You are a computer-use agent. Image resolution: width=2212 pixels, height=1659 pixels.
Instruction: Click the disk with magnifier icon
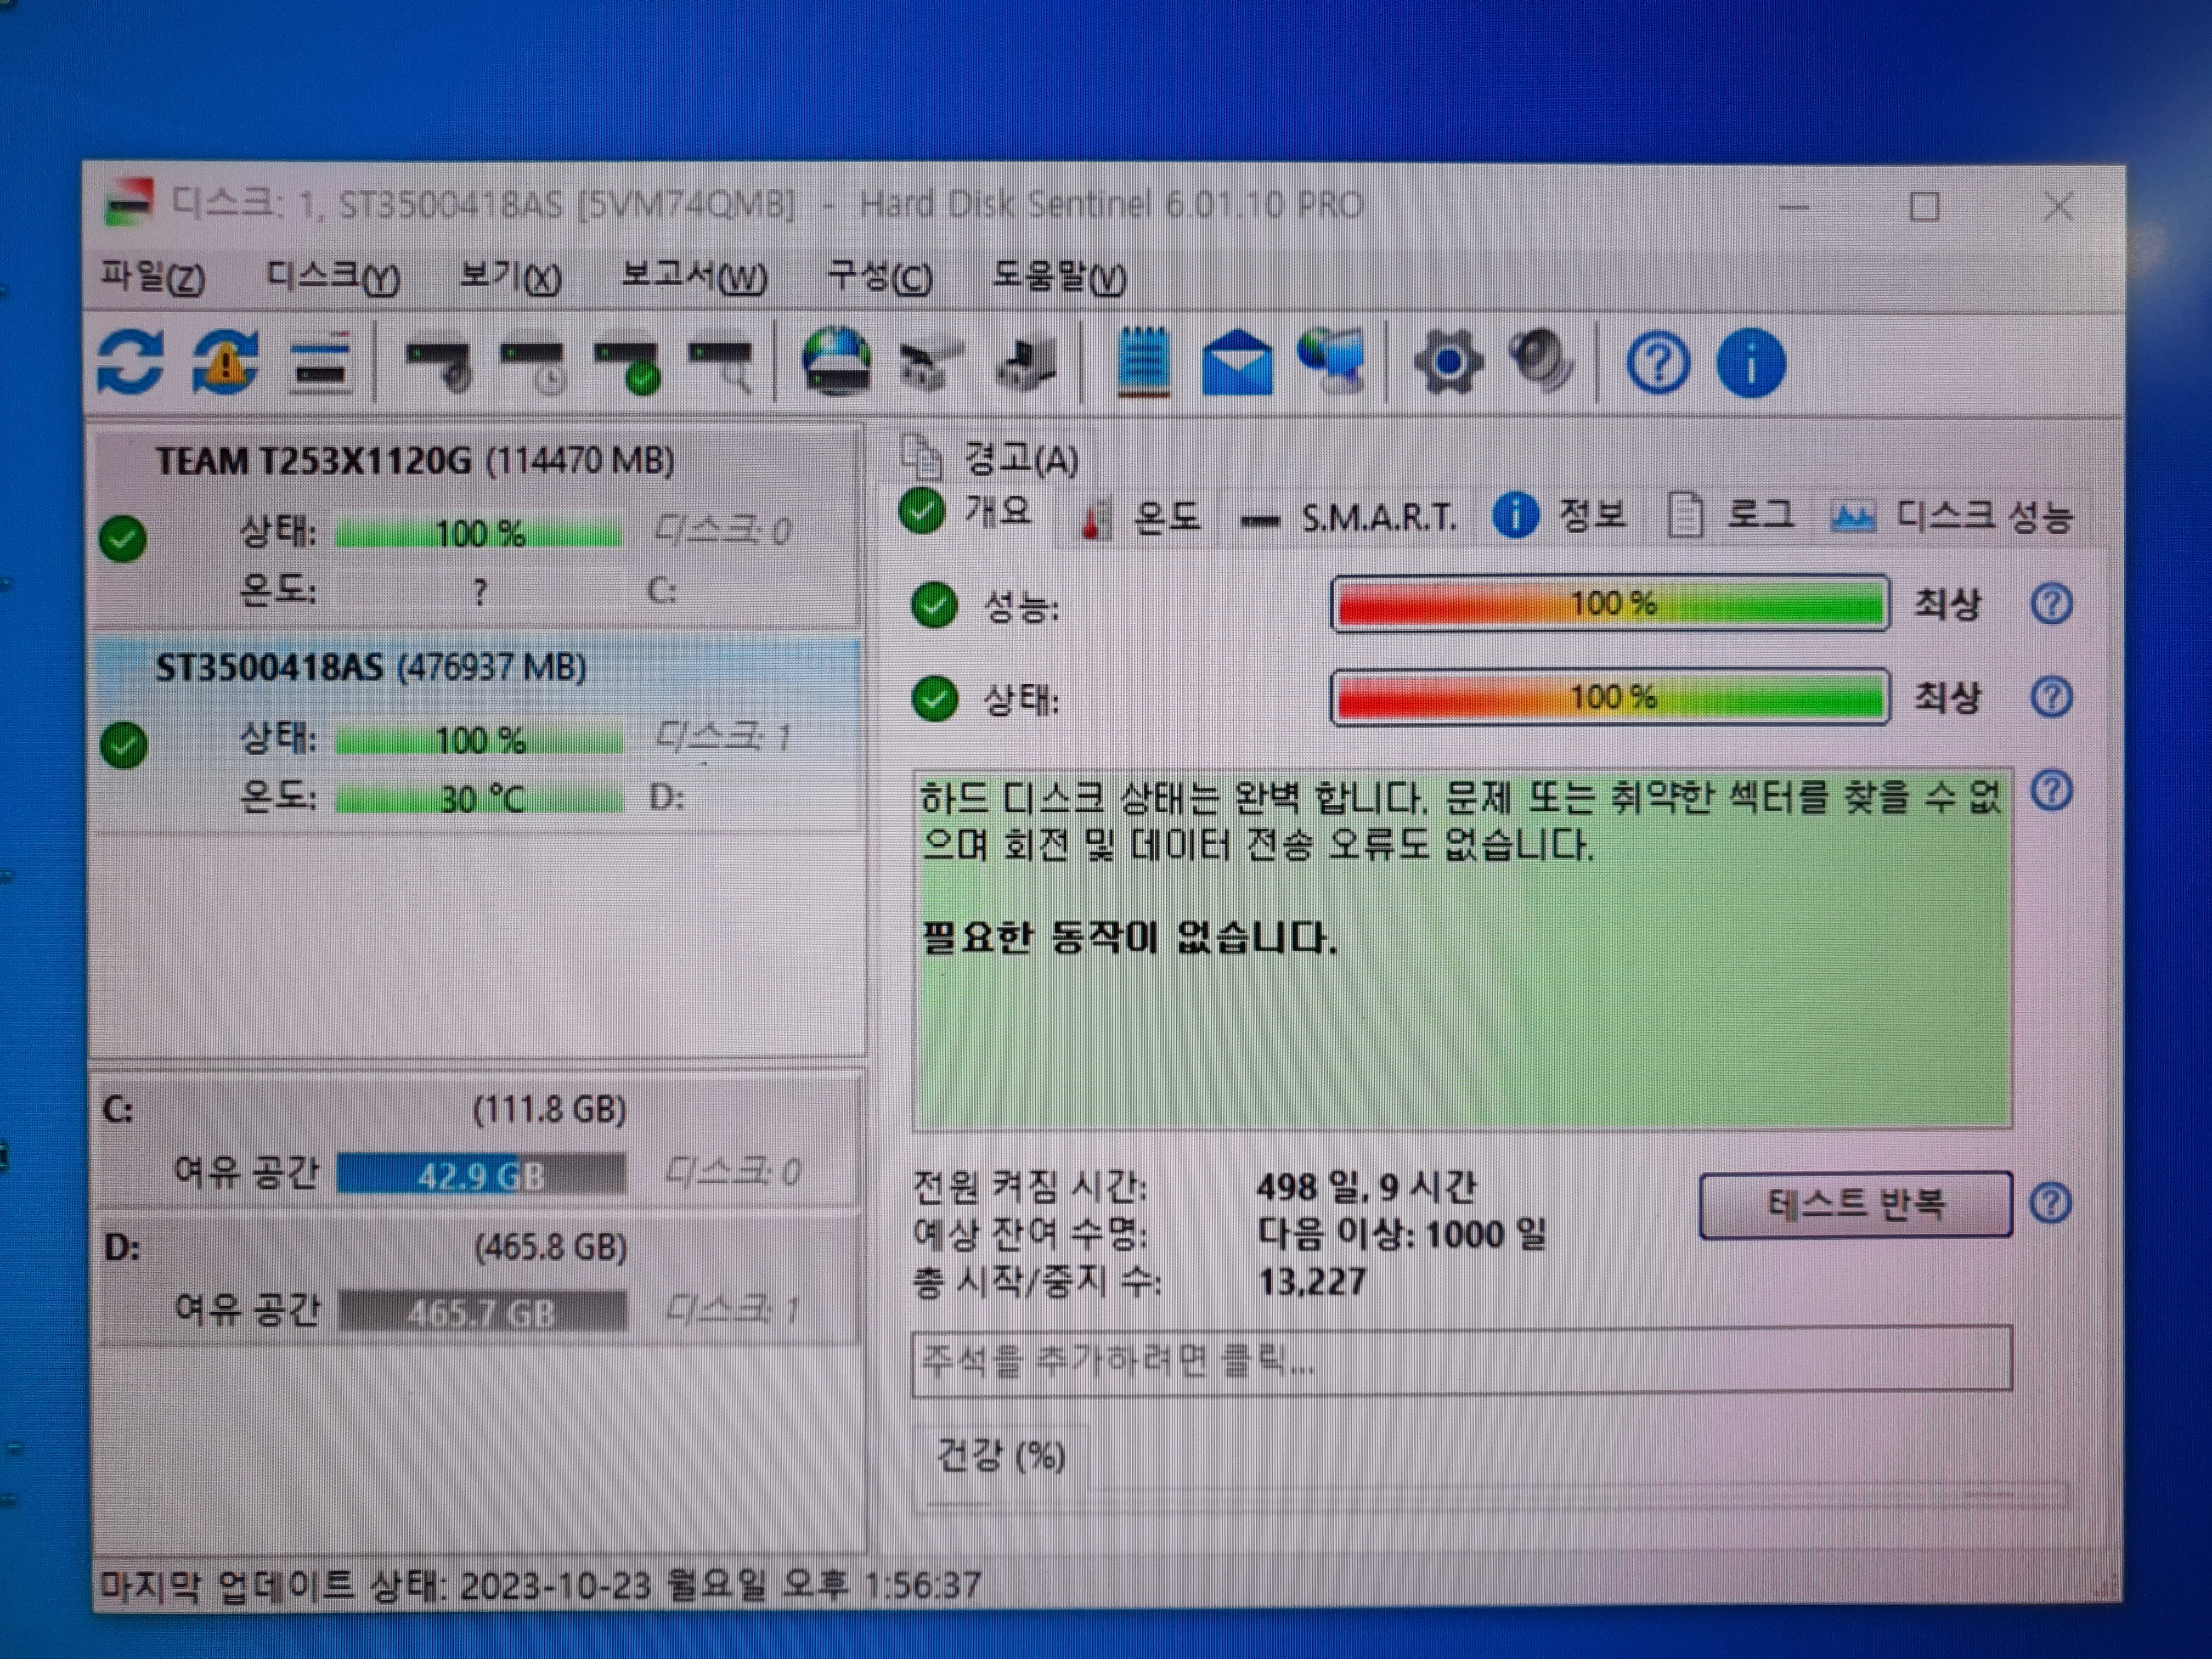721,366
